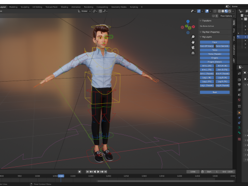This screenshot has width=248, height=186.
Task: Open the View sidebar tab
Action: point(234,38)
